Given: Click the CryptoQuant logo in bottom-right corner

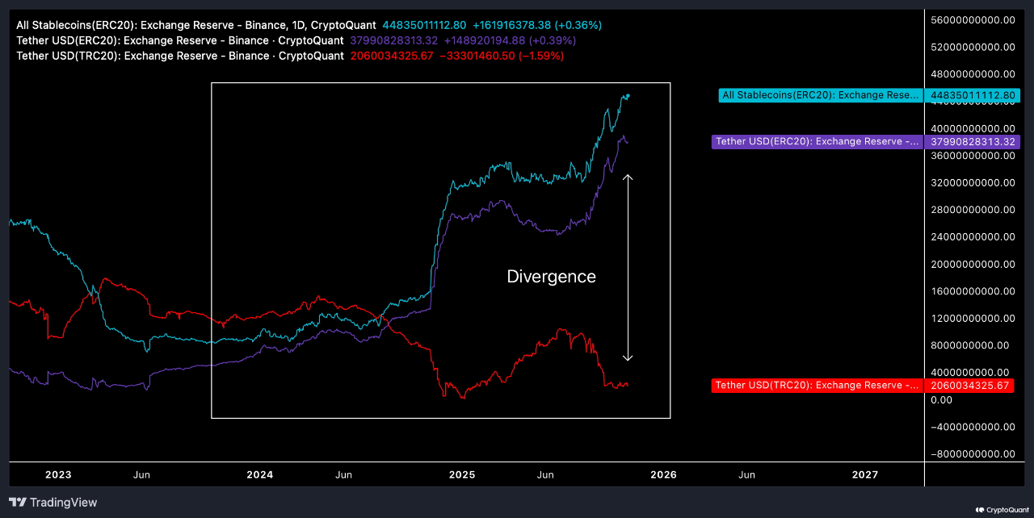Looking at the screenshot, I should (1000, 509).
